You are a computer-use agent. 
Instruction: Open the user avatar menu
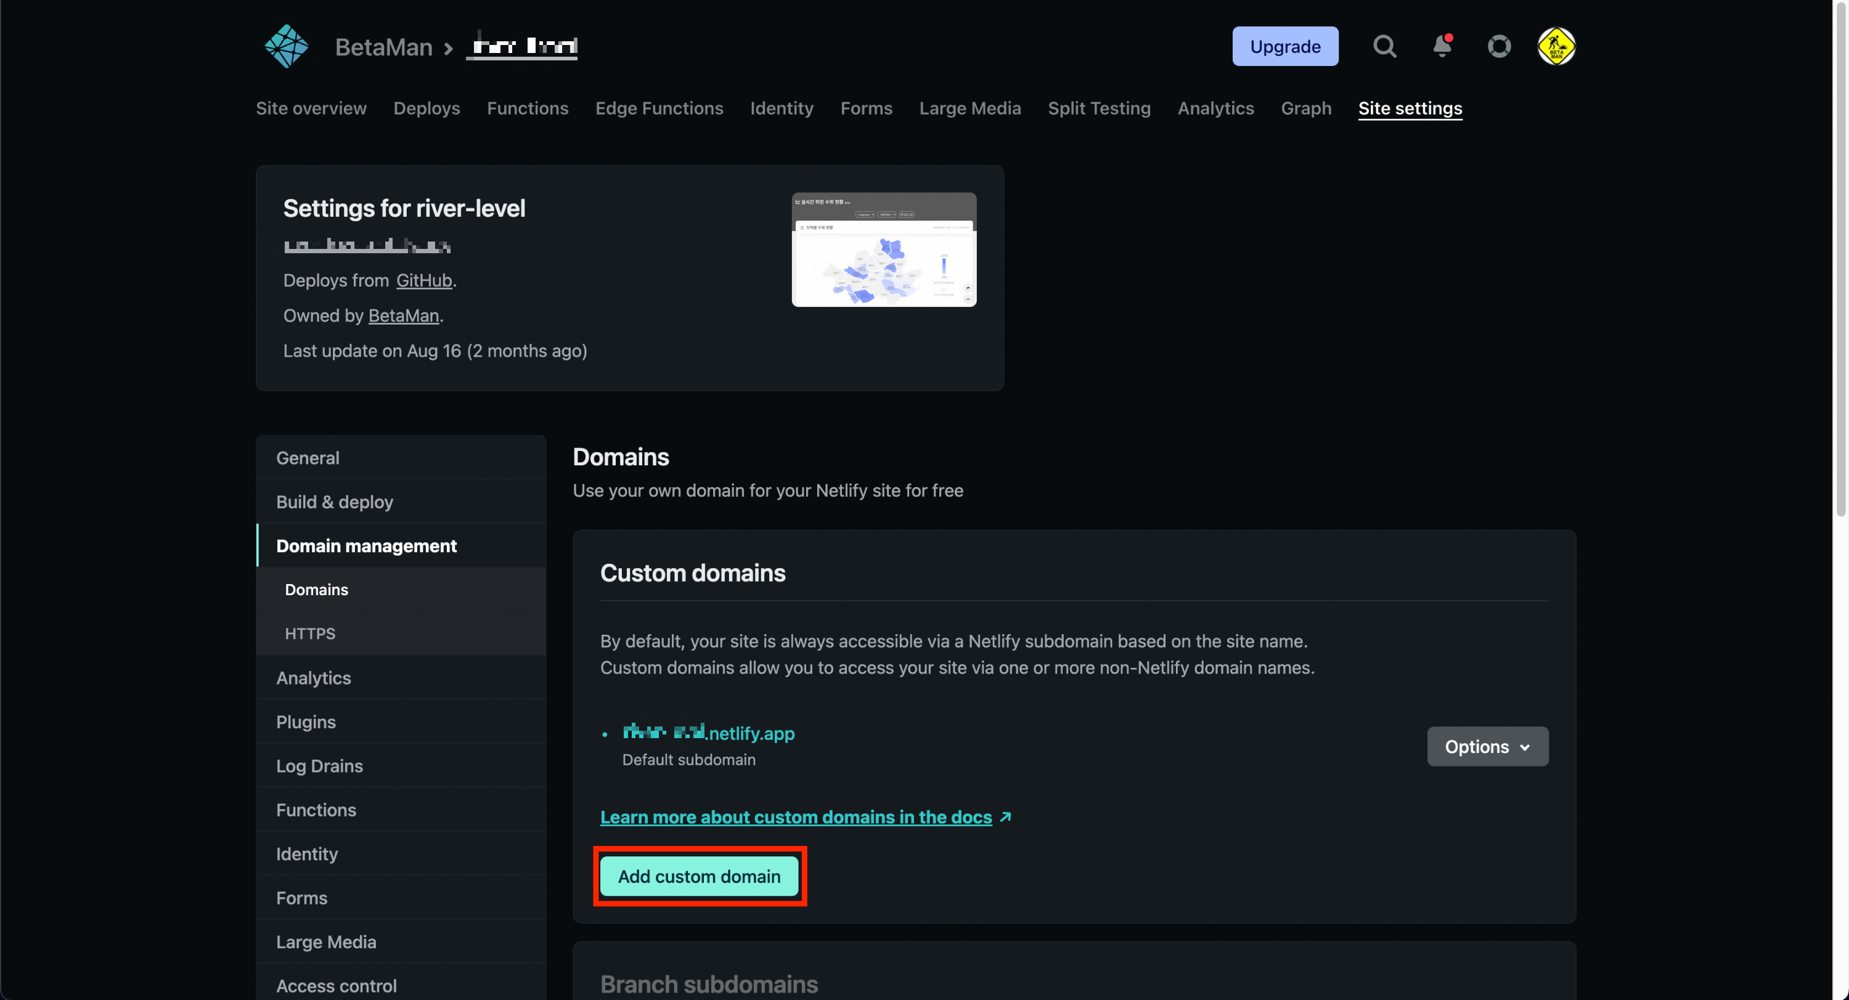pos(1556,47)
